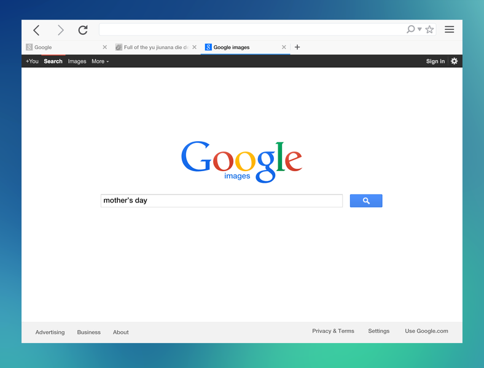Close the 'Full of the yu jiunana' tab
The width and height of the screenshot is (484, 368).
tap(195, 47)
